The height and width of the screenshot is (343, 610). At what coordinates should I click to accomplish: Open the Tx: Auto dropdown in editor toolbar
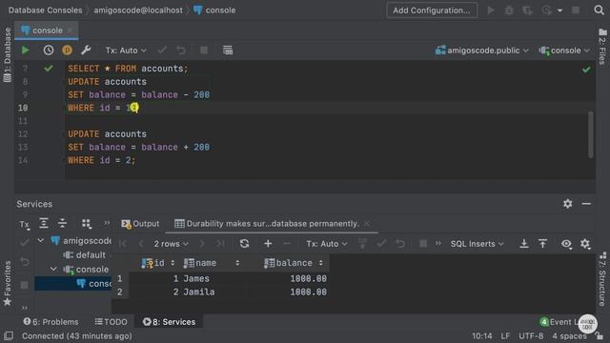(126, 50)
